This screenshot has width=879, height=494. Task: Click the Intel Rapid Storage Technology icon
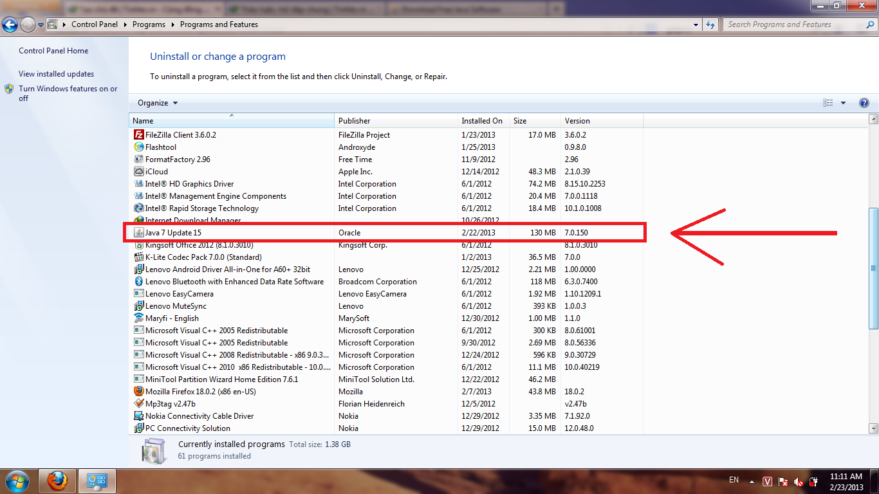(138, 208)
